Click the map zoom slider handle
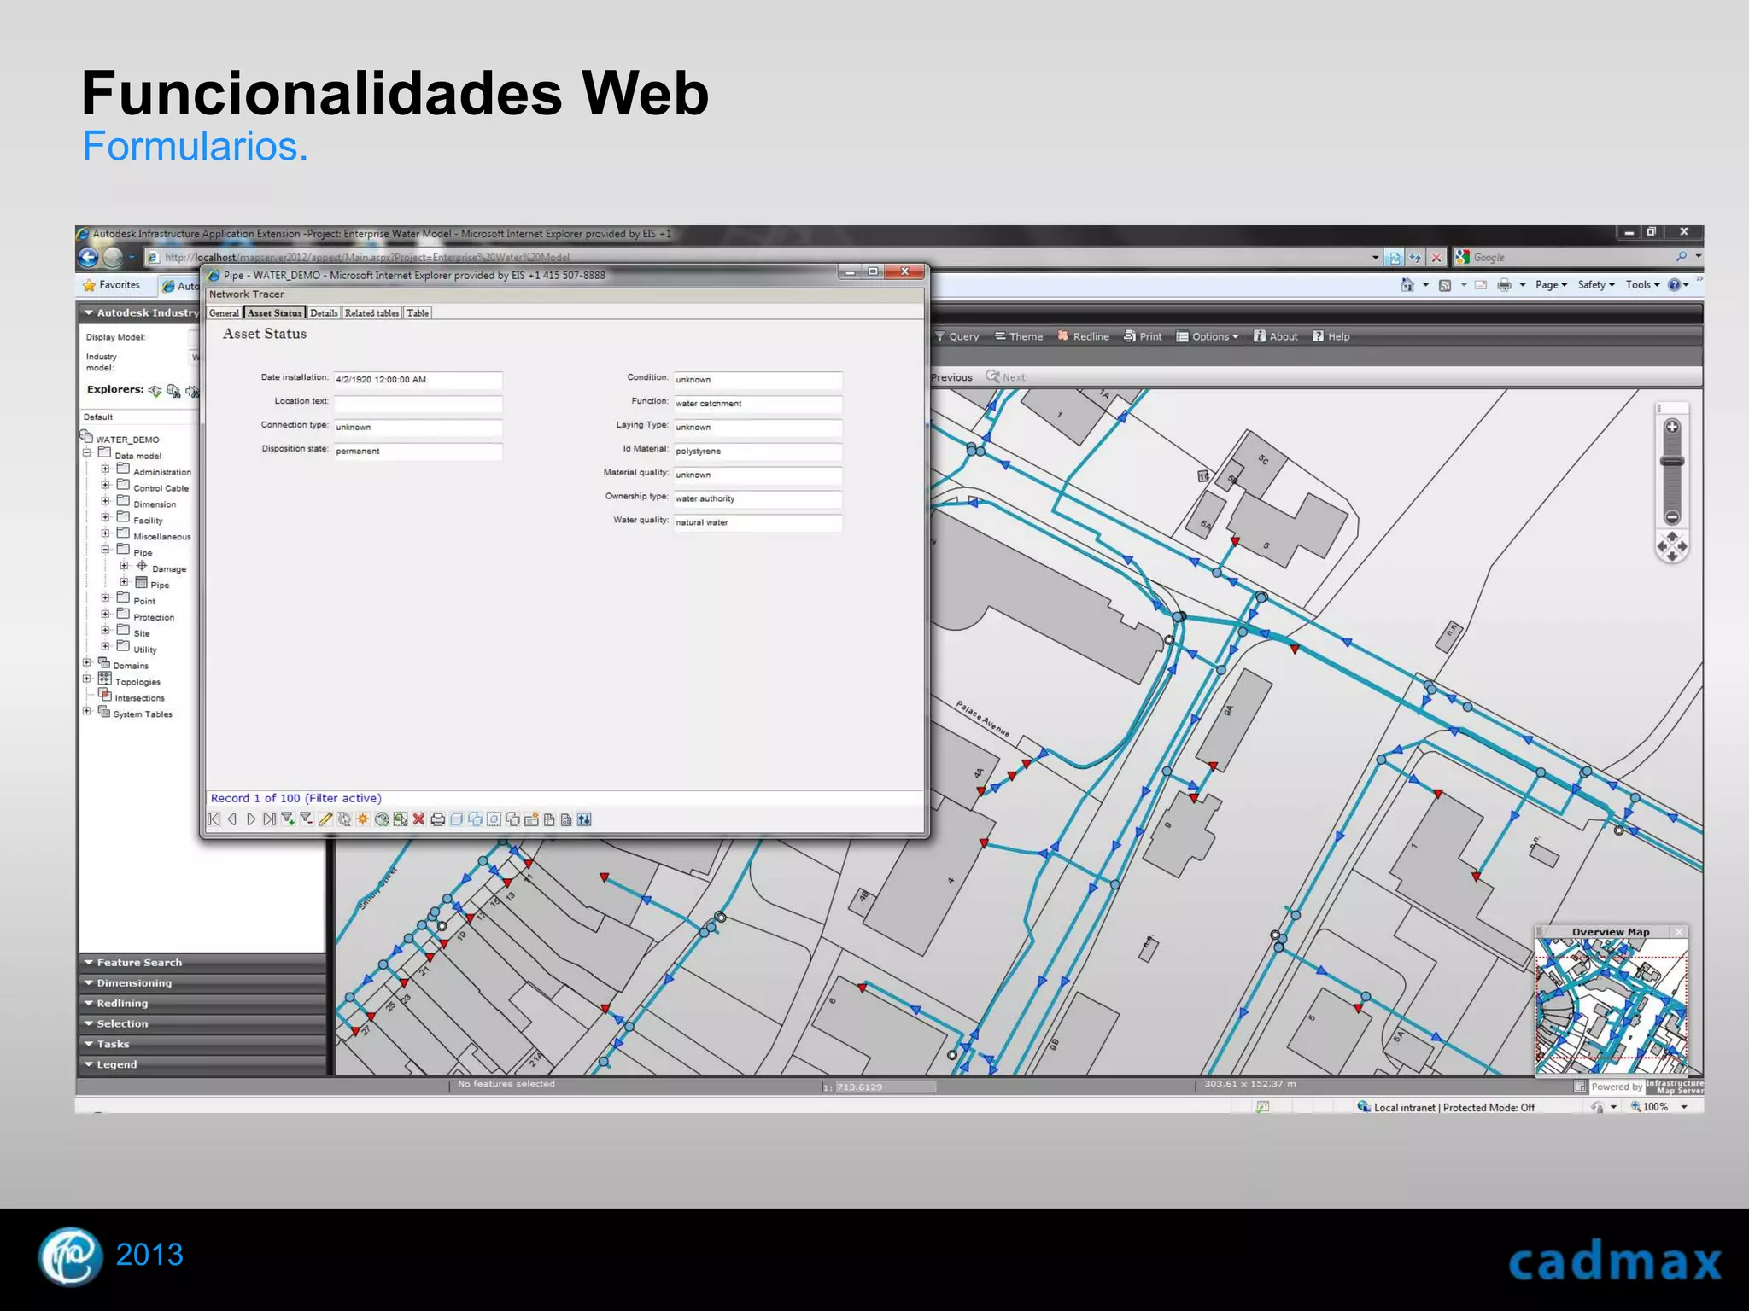 [x=1672, y=462]
